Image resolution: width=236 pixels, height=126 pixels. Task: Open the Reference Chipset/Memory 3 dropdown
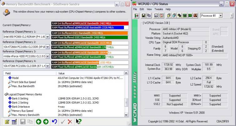(x=48, y=56)
